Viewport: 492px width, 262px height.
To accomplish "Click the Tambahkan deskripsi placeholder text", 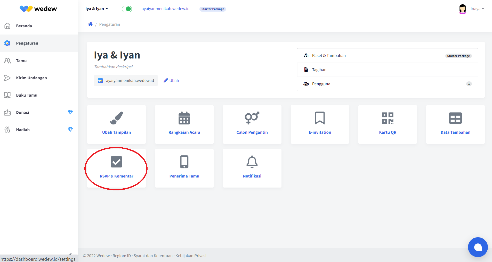I will [x=115, y=67].
